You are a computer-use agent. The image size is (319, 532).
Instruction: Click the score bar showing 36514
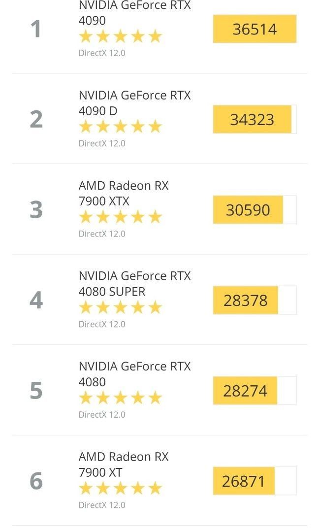(255, 29)
